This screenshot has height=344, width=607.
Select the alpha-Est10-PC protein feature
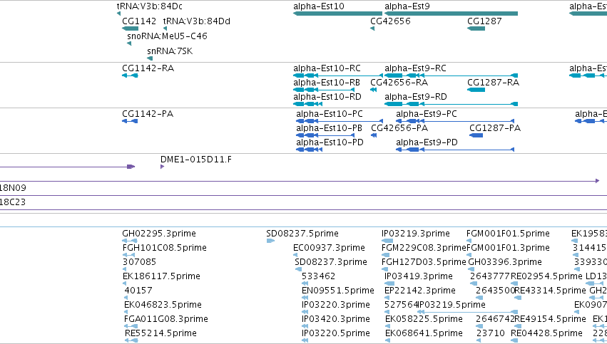330,114
